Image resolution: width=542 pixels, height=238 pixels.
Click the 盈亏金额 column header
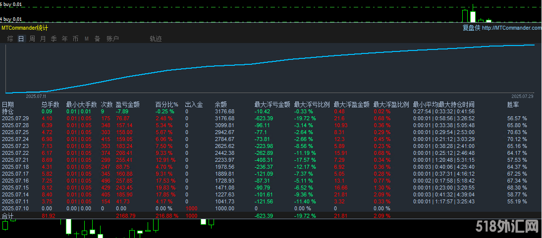127,104
